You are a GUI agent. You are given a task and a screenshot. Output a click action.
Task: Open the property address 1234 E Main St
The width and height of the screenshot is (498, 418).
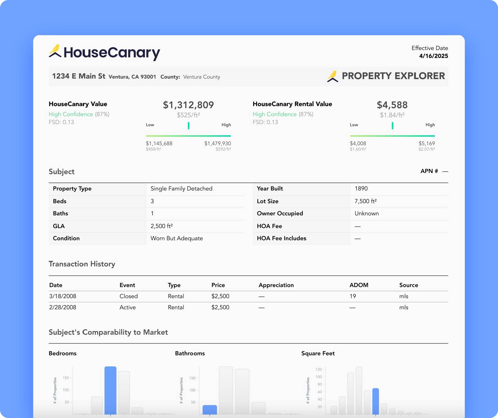point(79,76)
